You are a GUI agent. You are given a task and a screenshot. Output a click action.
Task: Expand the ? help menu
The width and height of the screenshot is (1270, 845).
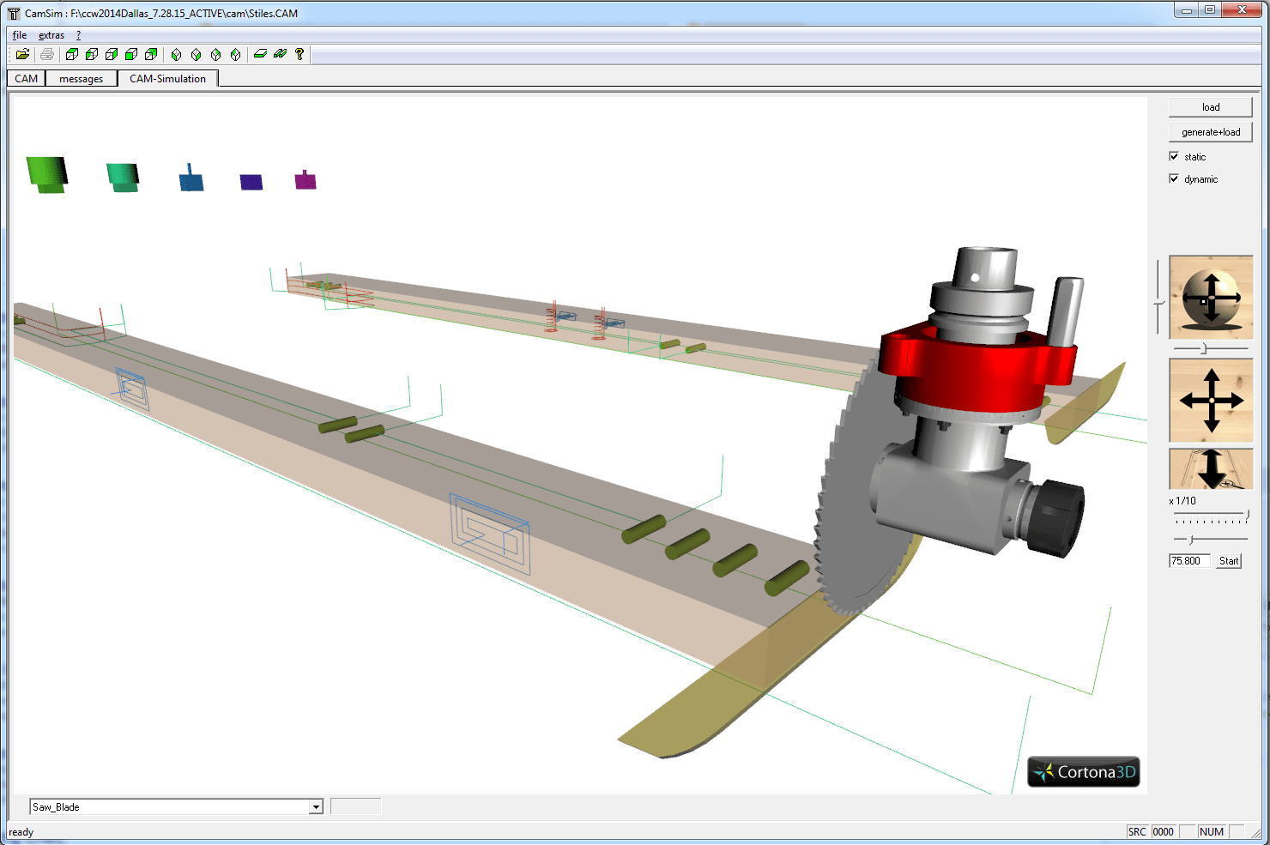(78, 34)
